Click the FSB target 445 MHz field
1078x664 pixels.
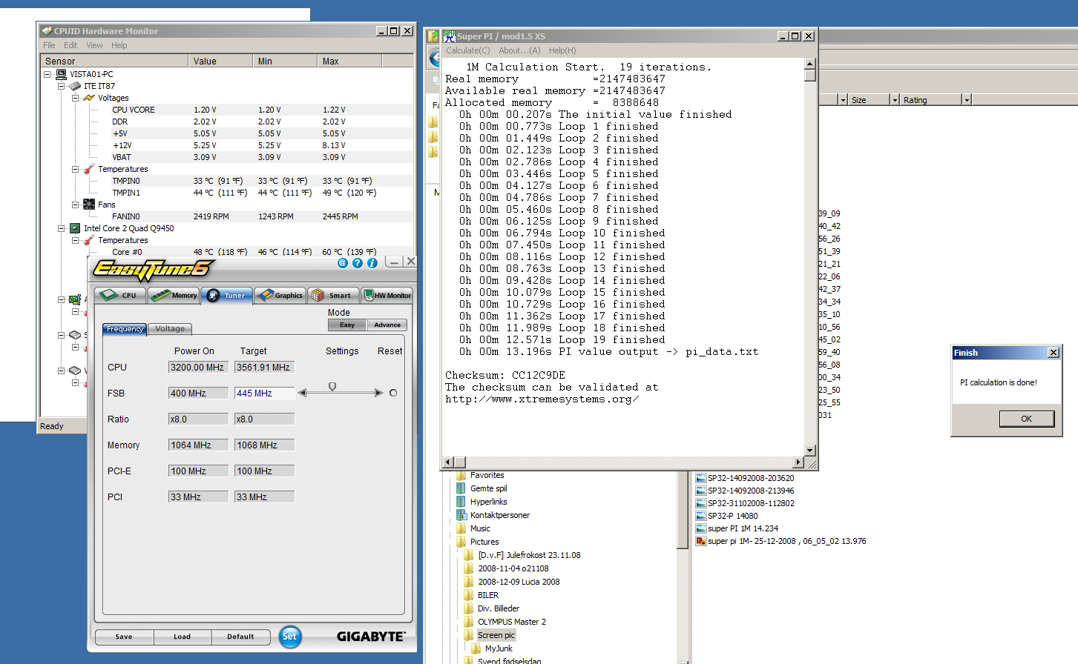click(265, 394)
